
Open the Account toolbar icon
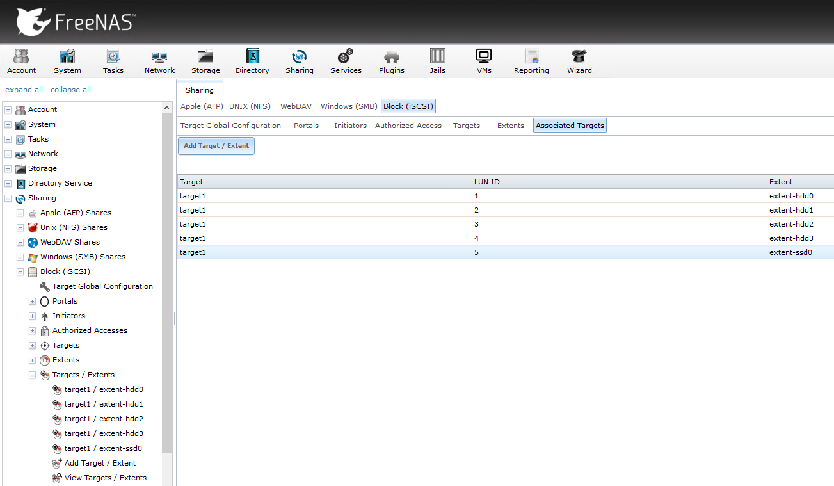21,61
